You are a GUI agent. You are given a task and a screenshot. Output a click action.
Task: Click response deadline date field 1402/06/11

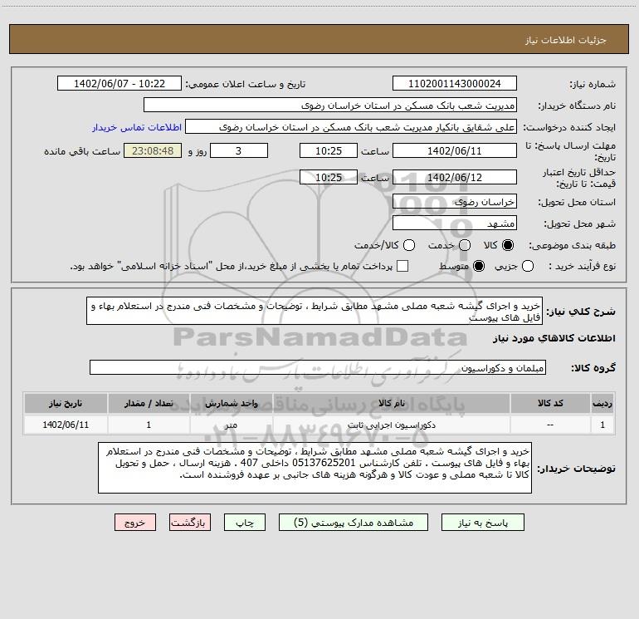coord(455,150)
